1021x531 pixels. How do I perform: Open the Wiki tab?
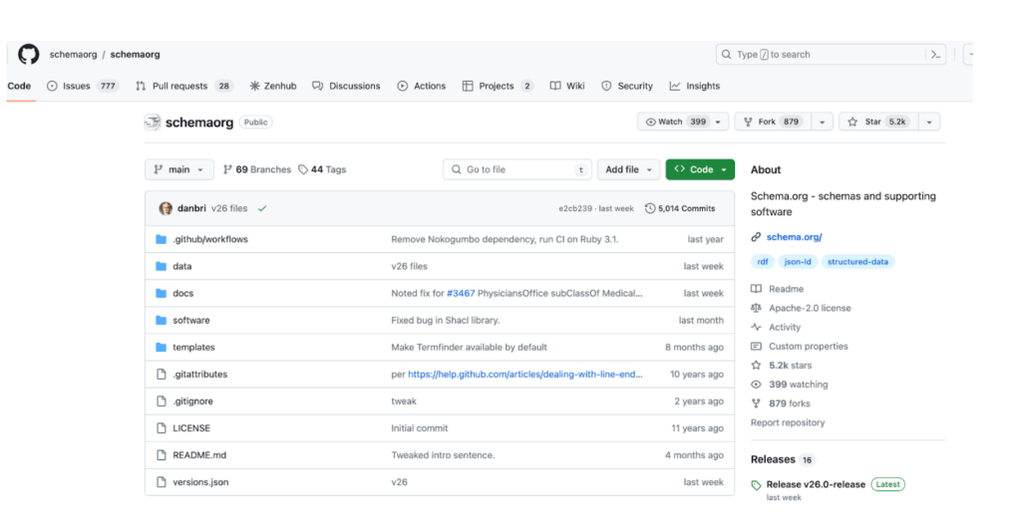tap(567, 86)
